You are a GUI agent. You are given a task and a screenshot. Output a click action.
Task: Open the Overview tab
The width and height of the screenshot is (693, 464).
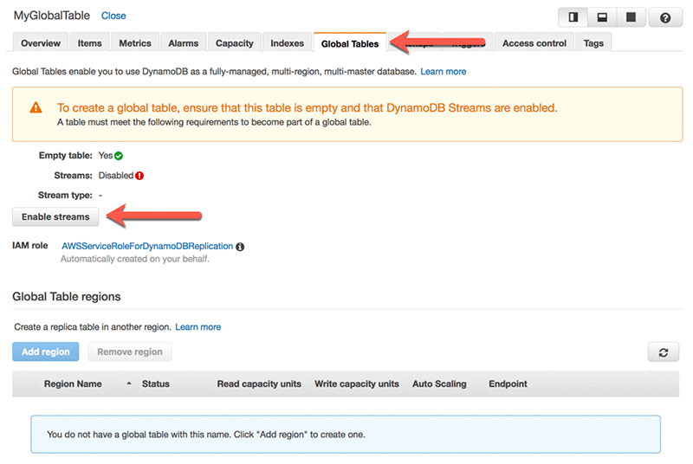pyautogui.click(x=41, y=43)
